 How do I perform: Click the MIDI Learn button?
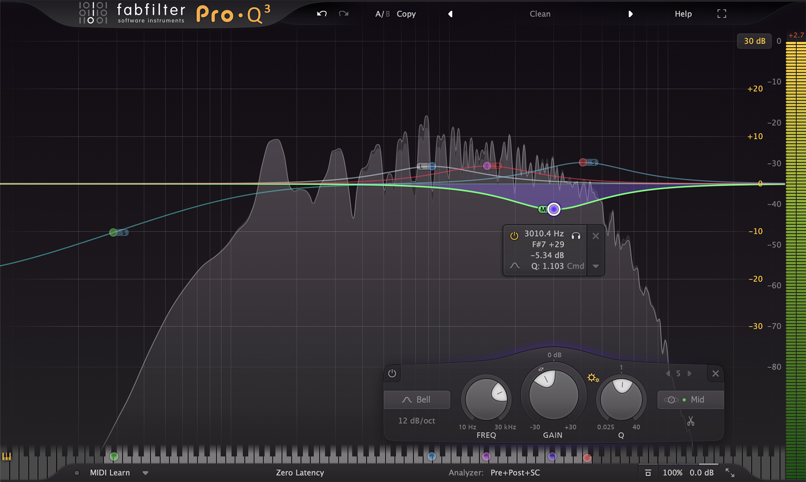(x=110, y=473)
